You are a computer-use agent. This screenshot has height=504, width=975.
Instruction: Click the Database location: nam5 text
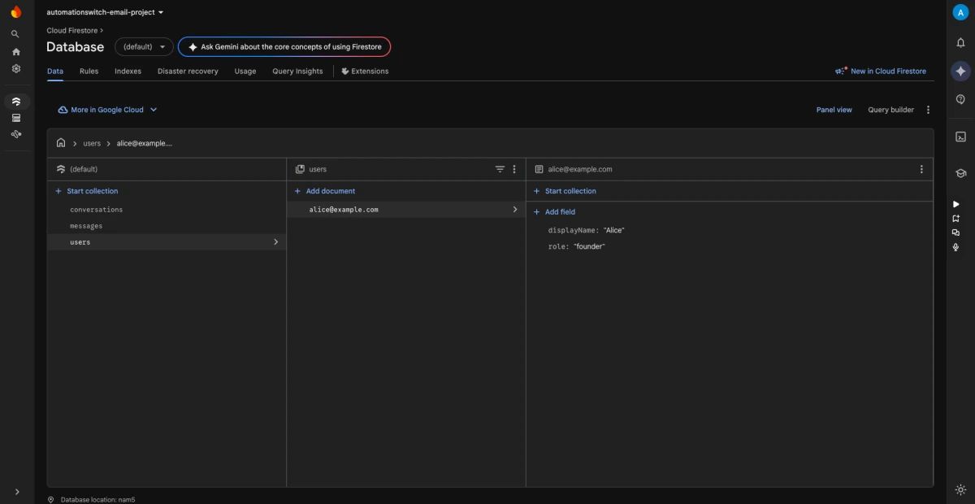click(97, 499)
